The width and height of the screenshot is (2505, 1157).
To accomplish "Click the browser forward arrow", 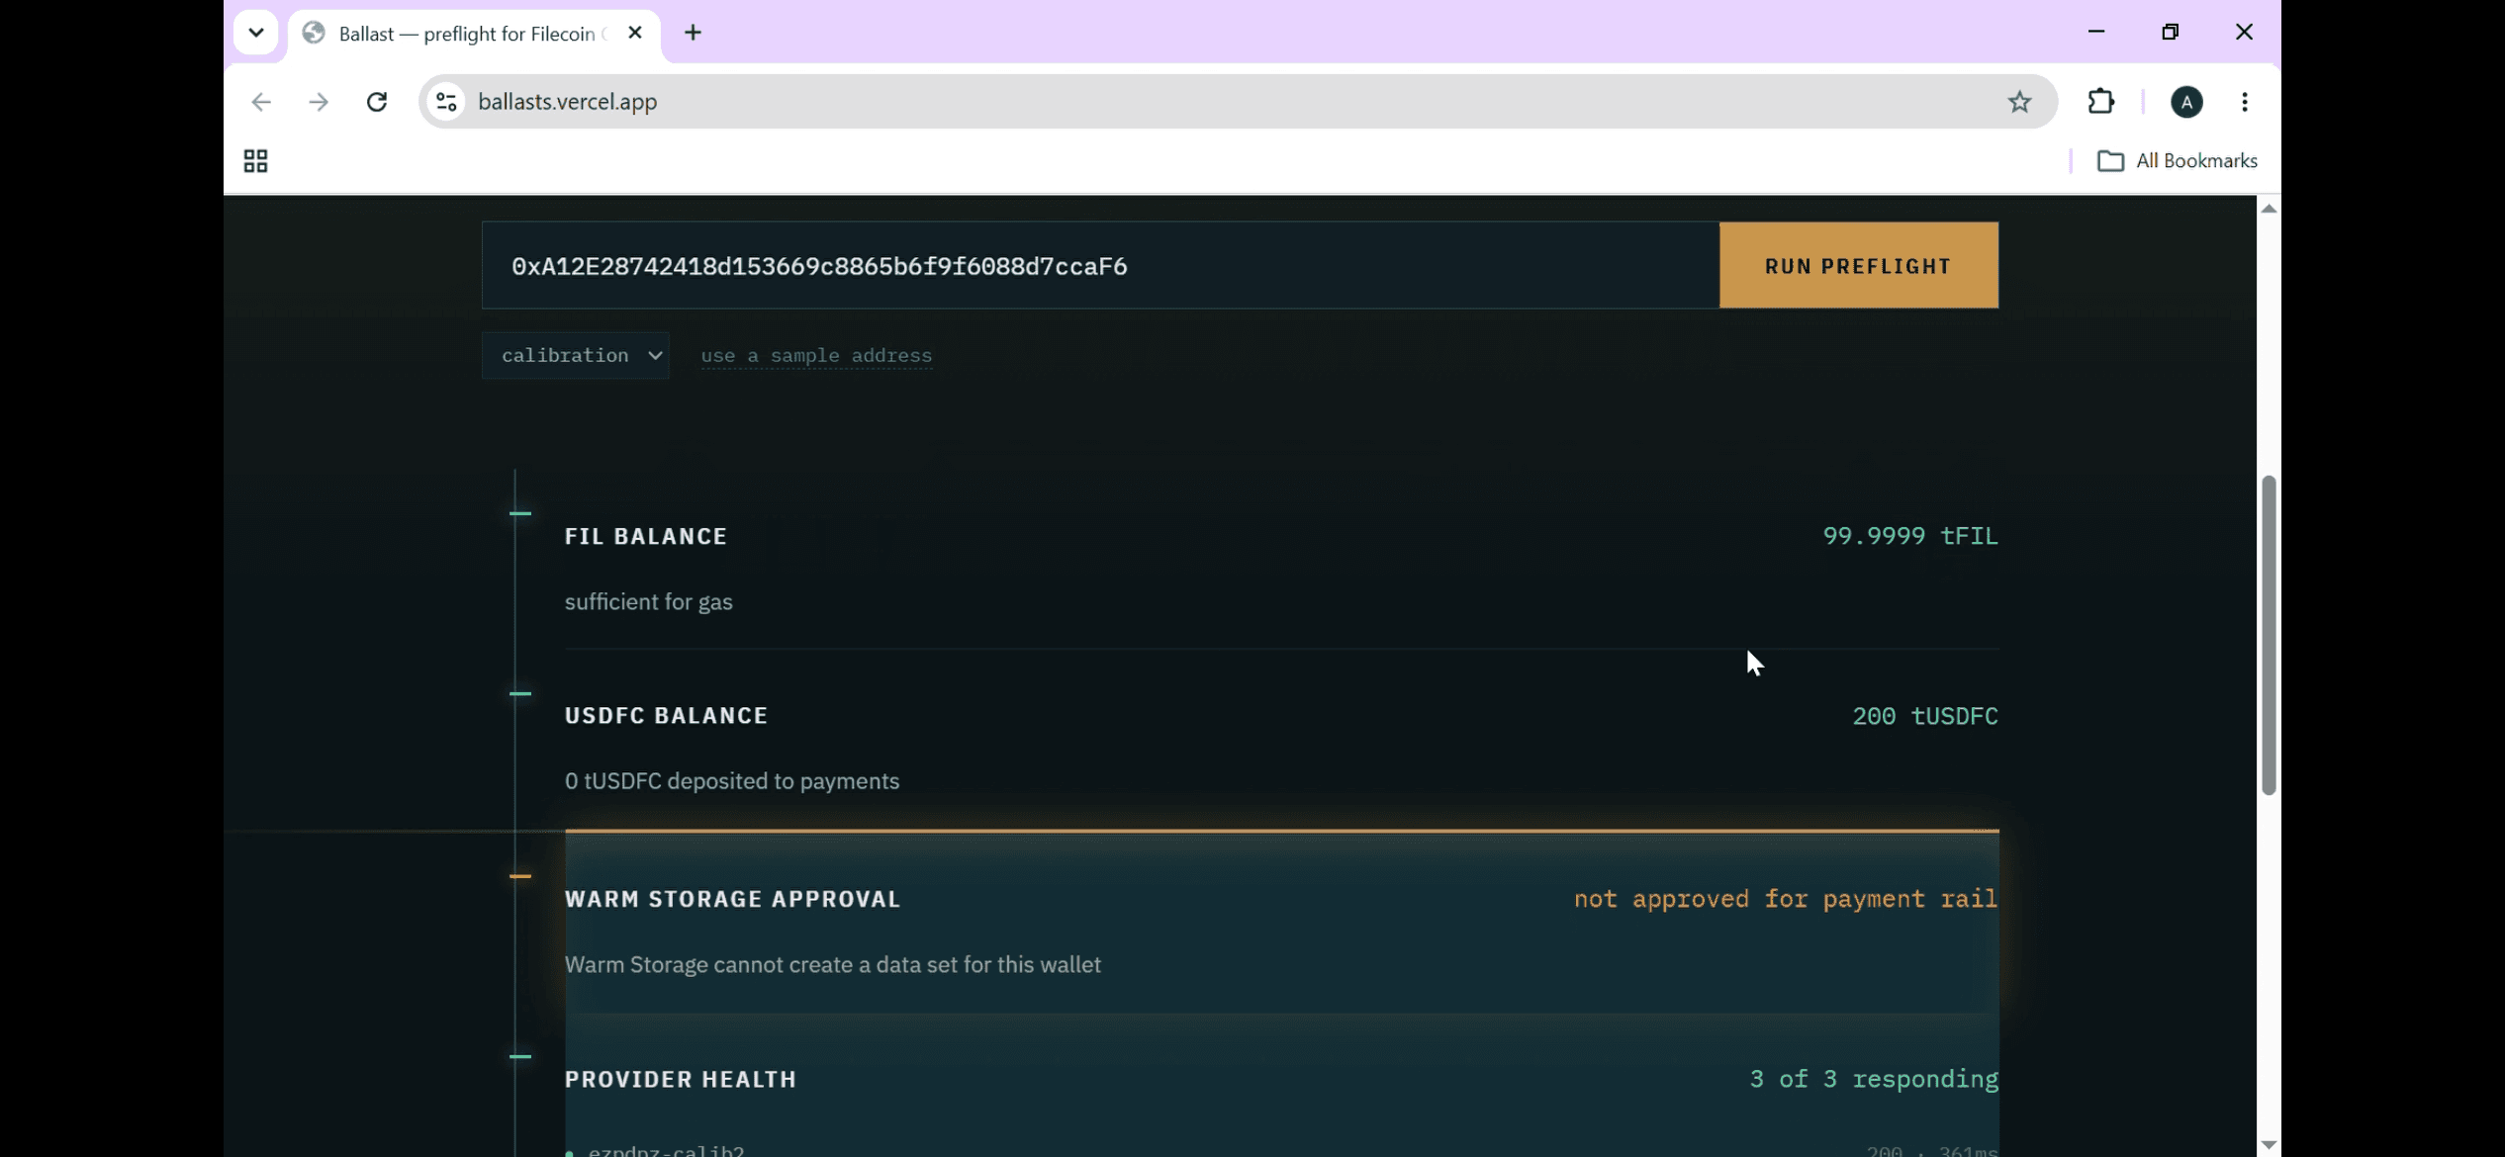I will click(x=319, y=102).
